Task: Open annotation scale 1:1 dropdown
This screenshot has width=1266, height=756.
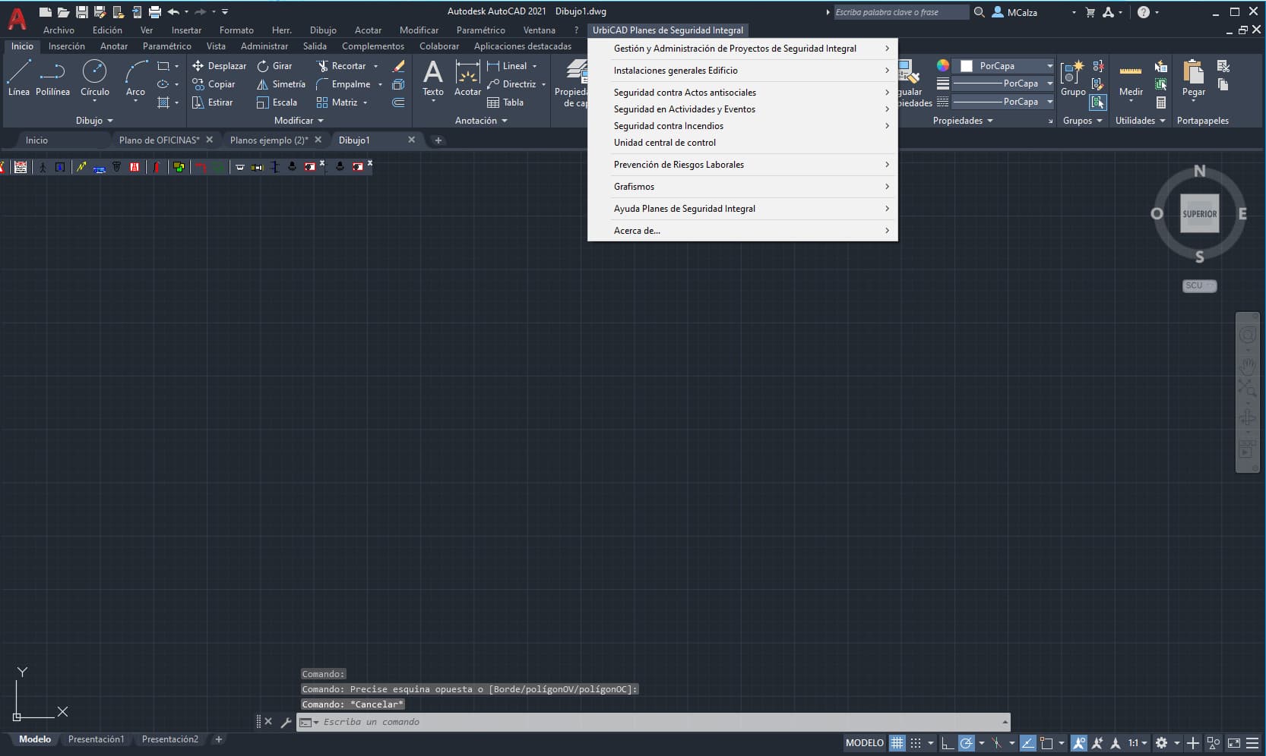Action: 1138,743
